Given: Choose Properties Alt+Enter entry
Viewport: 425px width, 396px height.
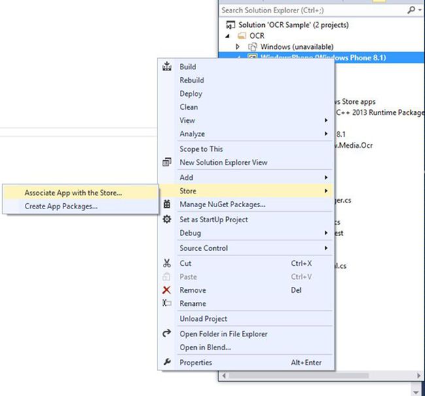Looking at the screenshot, I should [x=246, y=363].
